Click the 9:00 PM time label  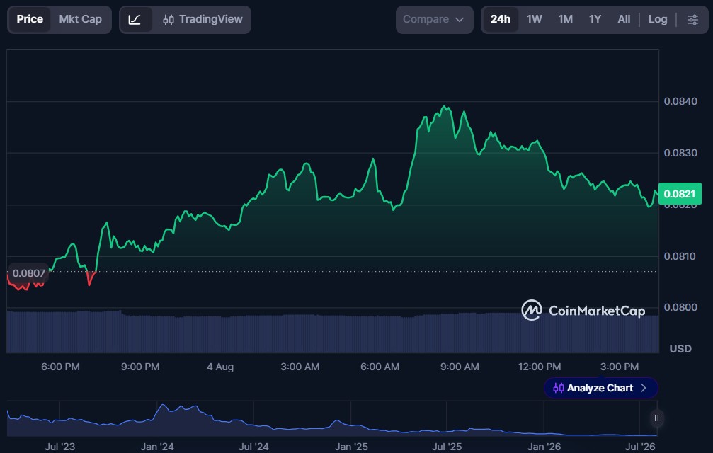tap(140, 367)
